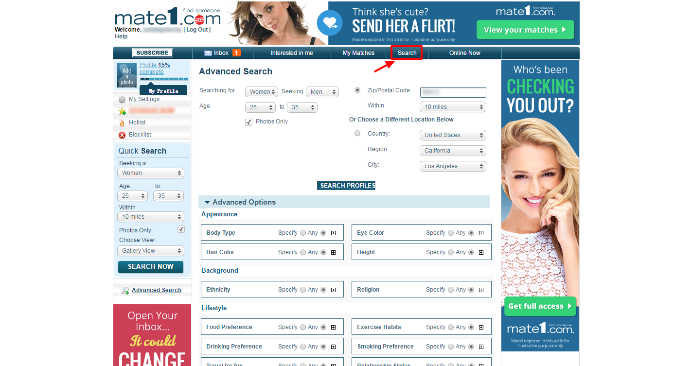Image resolution: width=692 pixels, height=366 pixels.
Task: Open the Online Now tab
Action: click(x=464, y=53)
